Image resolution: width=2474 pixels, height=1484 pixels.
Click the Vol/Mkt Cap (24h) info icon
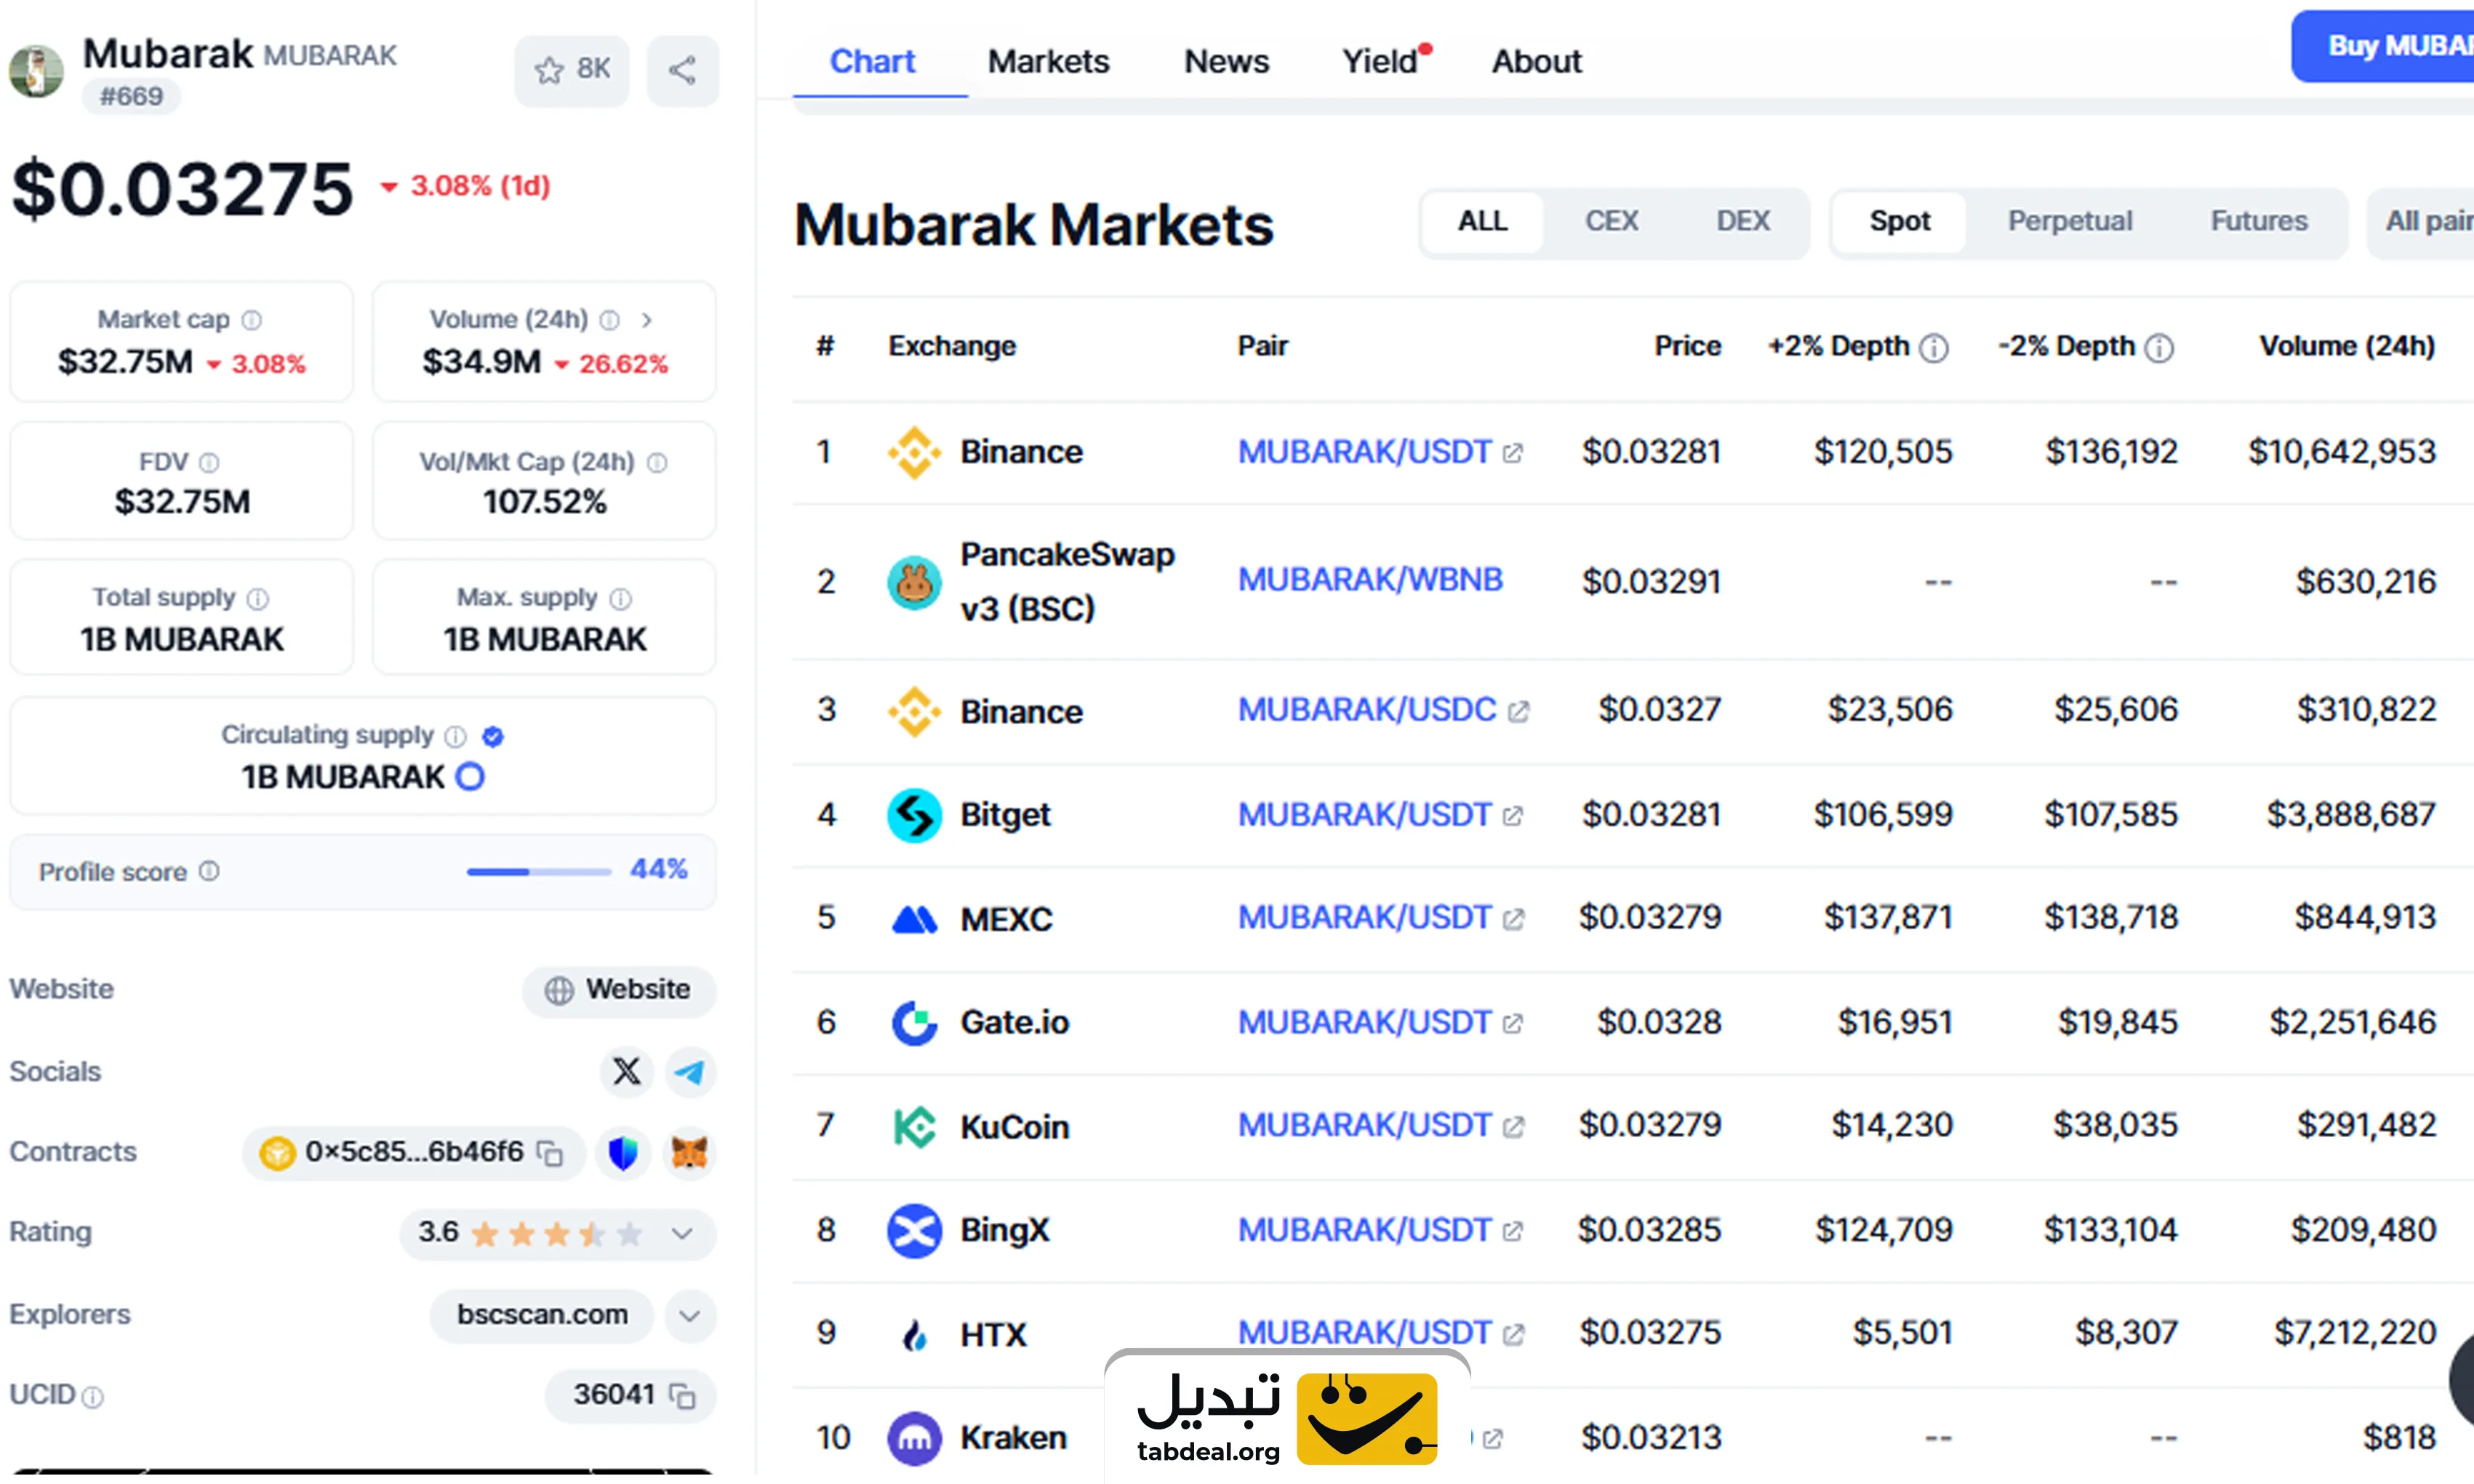(x=657, y=462)
